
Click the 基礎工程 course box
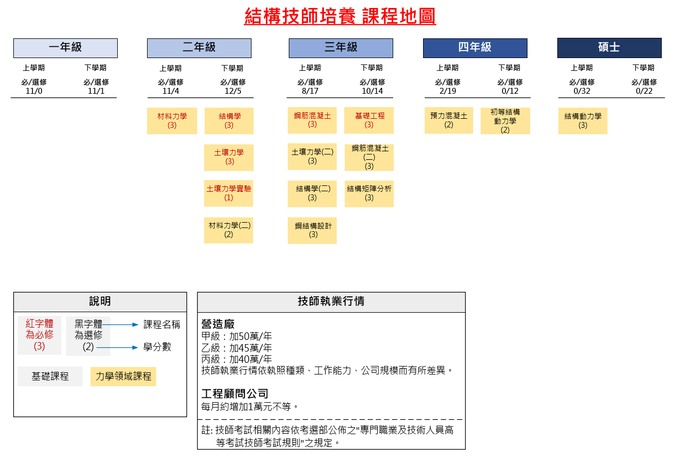pyautogui.click(x=369, y=120)
